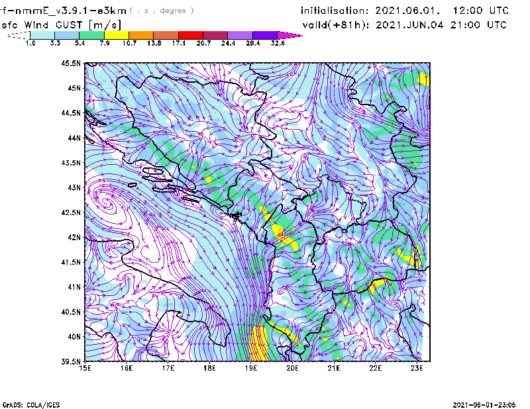Click the 41.5N latitude label
Screen dimensions: 530x409
71,262
